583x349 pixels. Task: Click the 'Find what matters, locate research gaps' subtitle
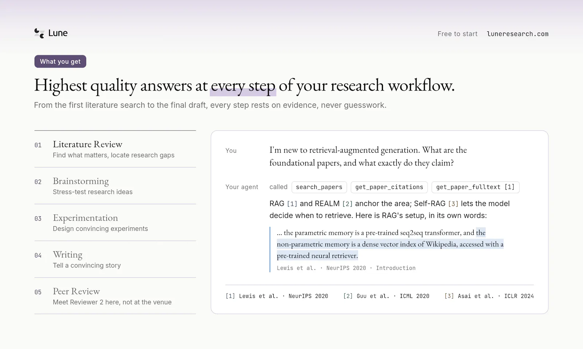(114, 155)
